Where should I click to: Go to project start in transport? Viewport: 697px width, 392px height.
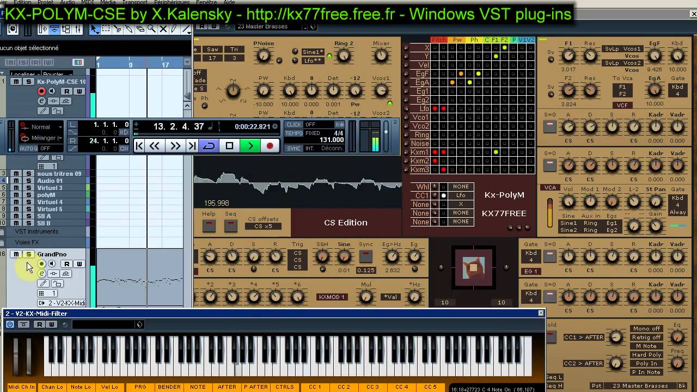(139, 146)
